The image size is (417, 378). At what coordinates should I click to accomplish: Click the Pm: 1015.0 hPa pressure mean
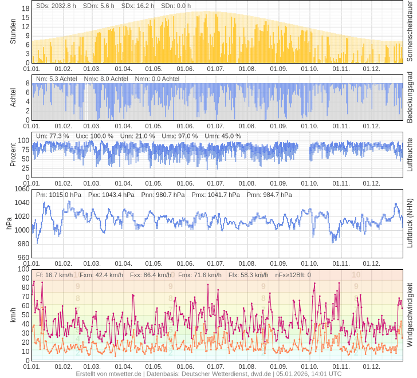[x=59, y=195]
